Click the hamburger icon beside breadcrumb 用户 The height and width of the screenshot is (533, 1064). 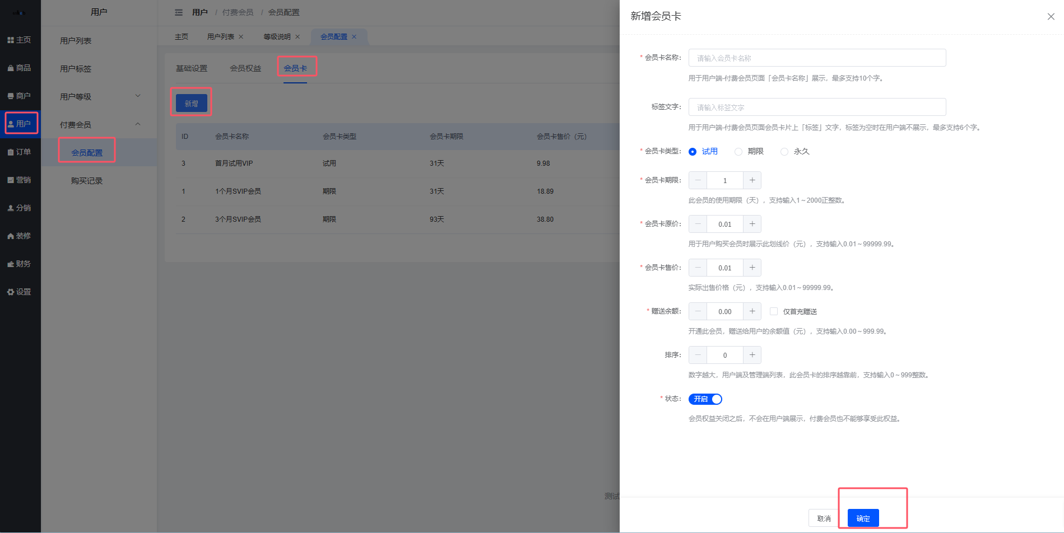(178, 12)
